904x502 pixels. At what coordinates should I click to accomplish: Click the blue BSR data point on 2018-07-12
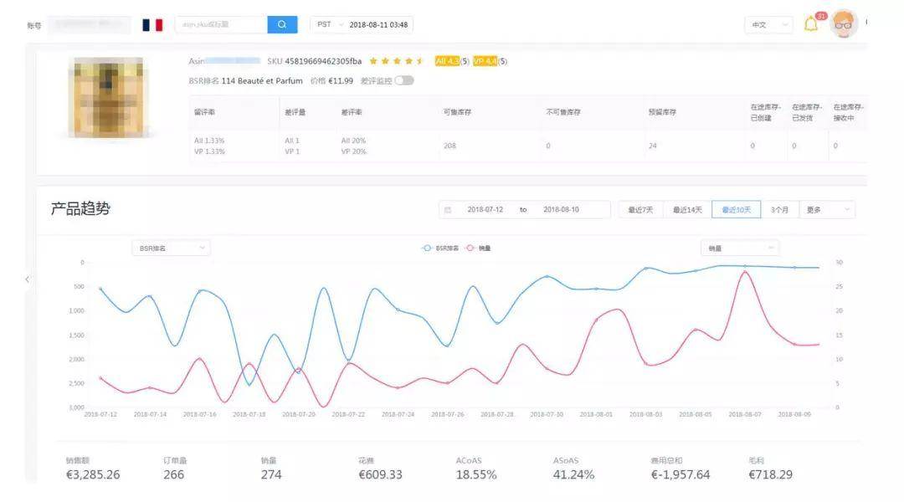point(100,289)
